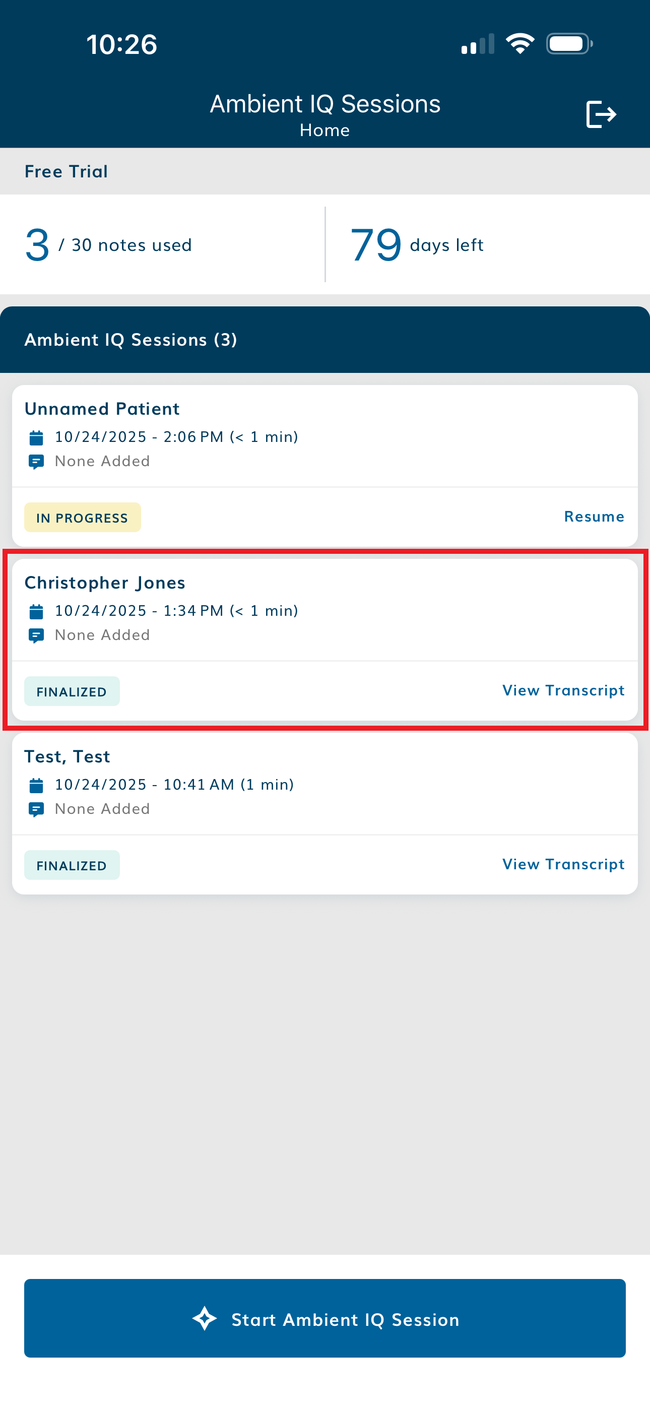
Task: Resume the Unnamed Patient session
Action: point(594,517)
